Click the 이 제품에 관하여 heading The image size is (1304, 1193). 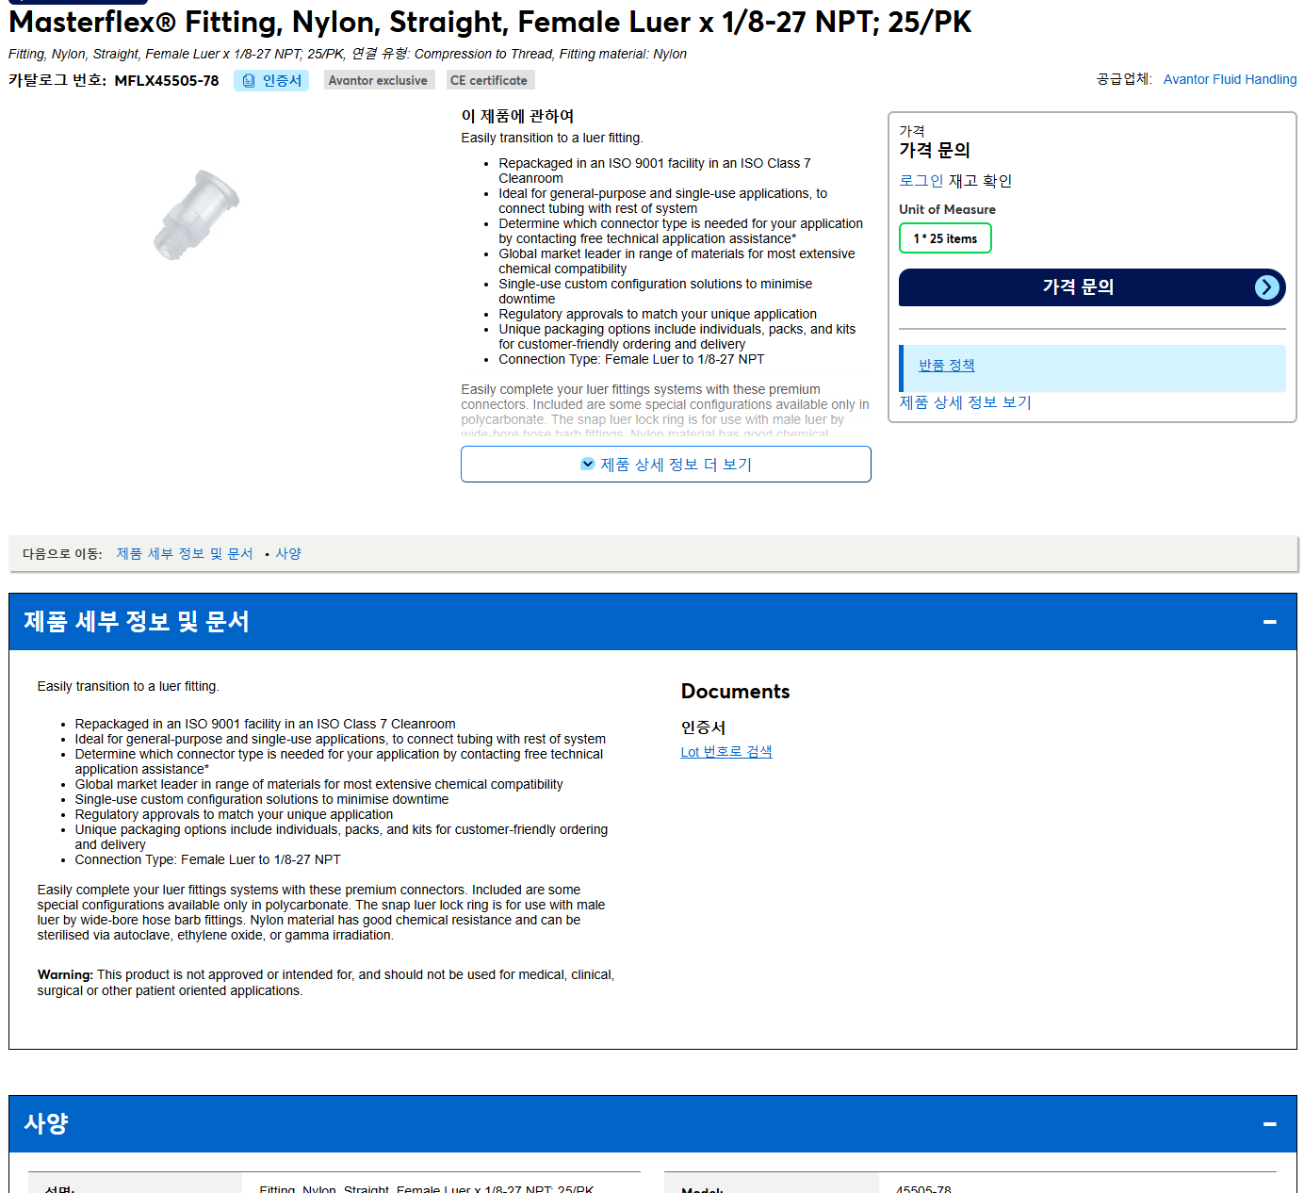[517, 116]
